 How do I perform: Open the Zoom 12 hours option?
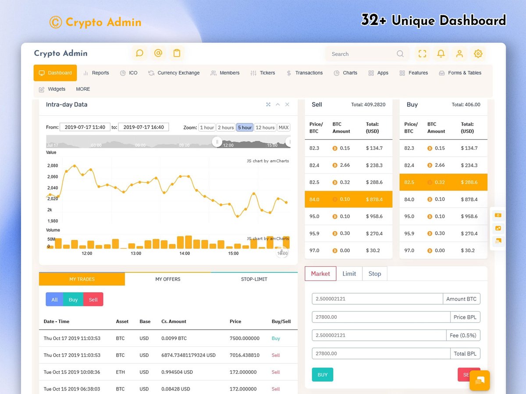[265, 127]
